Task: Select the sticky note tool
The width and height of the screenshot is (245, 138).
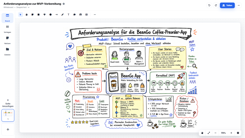Action: click(x=32, y=15)
